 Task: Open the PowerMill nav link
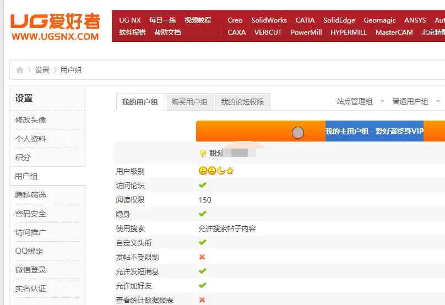(307, 32)
